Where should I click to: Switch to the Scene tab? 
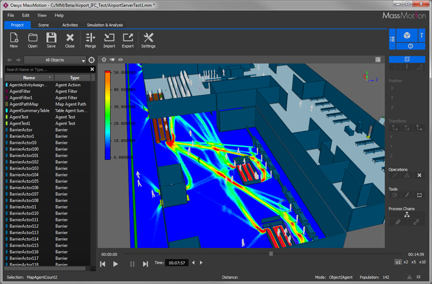click(43, 25)
